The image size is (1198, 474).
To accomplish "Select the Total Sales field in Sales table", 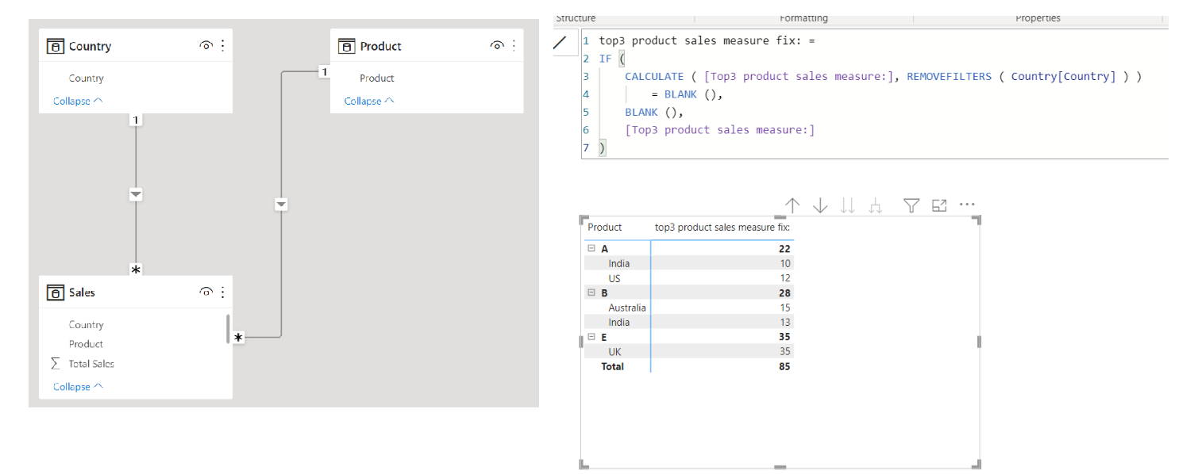I will [91, 364].
